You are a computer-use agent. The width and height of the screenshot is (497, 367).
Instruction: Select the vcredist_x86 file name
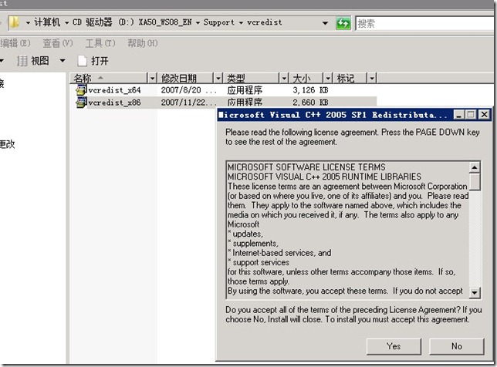[x=114, y=103]
